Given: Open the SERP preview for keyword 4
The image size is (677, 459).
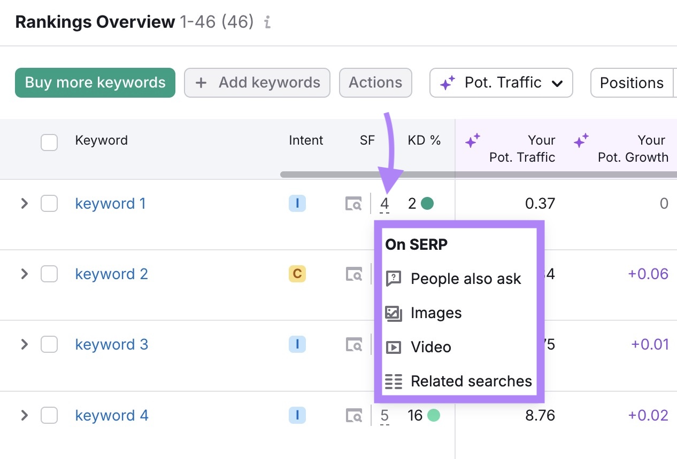Looking at the screenshot, I should (353, 415).
